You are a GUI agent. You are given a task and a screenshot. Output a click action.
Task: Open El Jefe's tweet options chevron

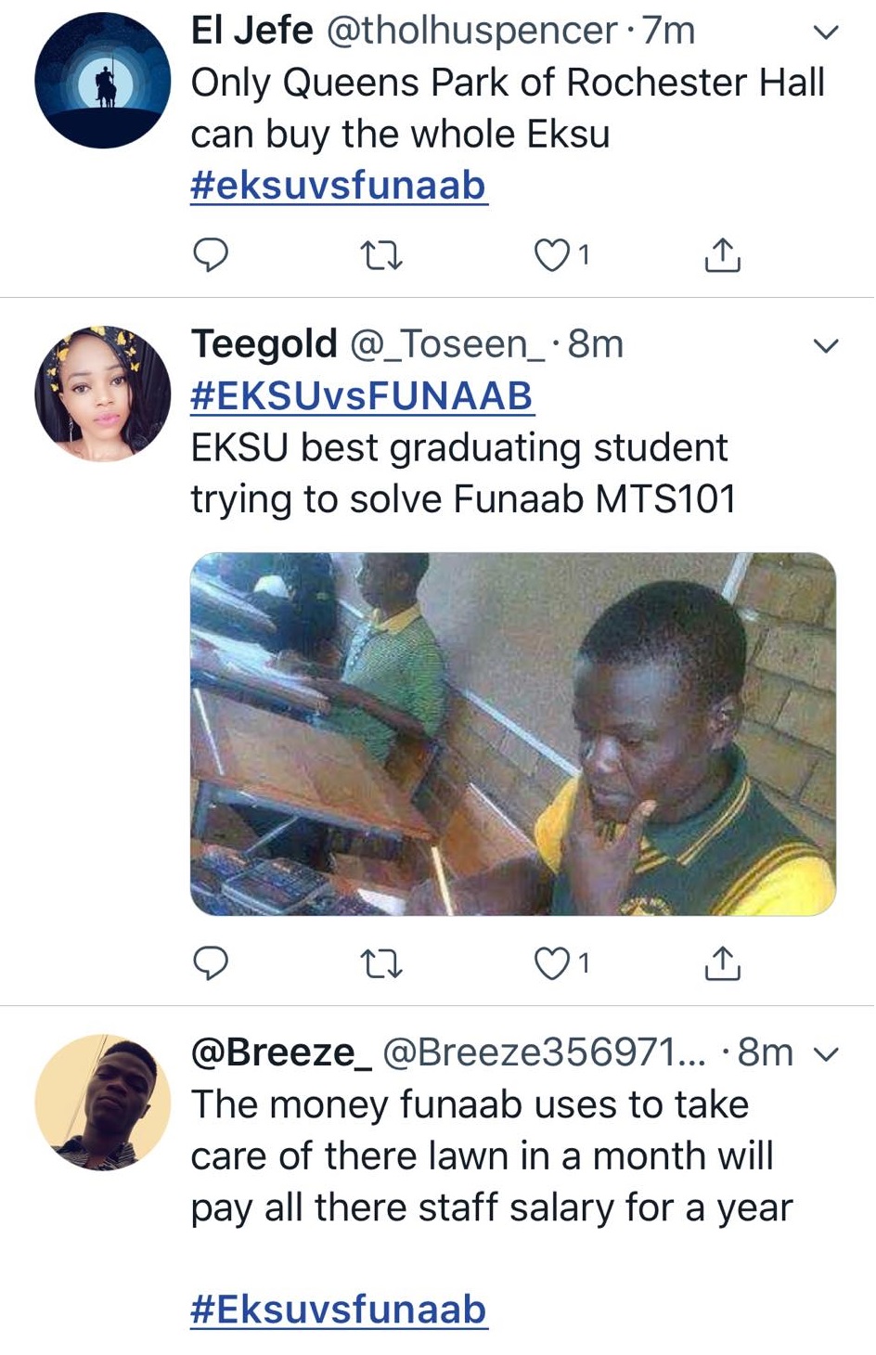pyautogui.click(x=825, y=32)
